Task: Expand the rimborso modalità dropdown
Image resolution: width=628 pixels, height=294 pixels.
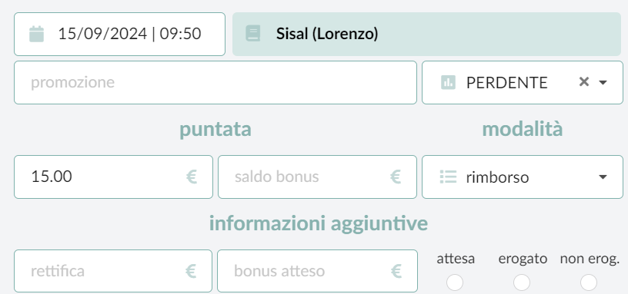Action: click(x=603, y=177)
